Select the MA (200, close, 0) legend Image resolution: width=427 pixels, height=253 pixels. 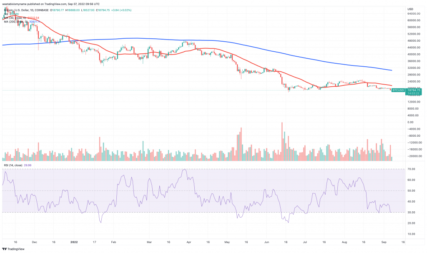(x=22, y=22)
